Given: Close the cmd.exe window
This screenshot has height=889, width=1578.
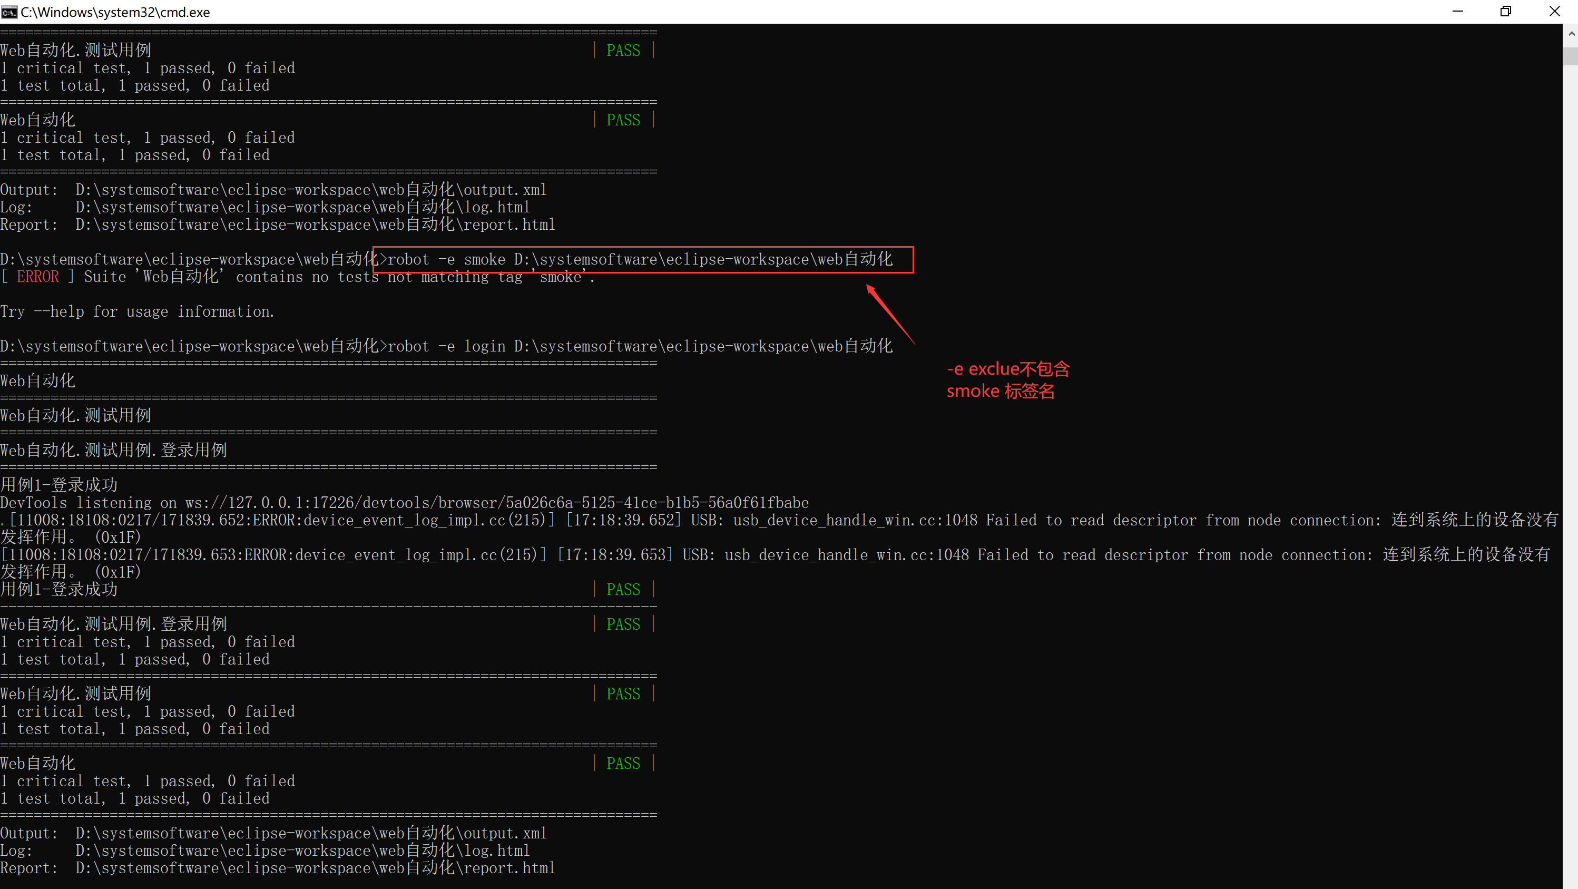Looking at the screenshot, I should [1554, 12].
